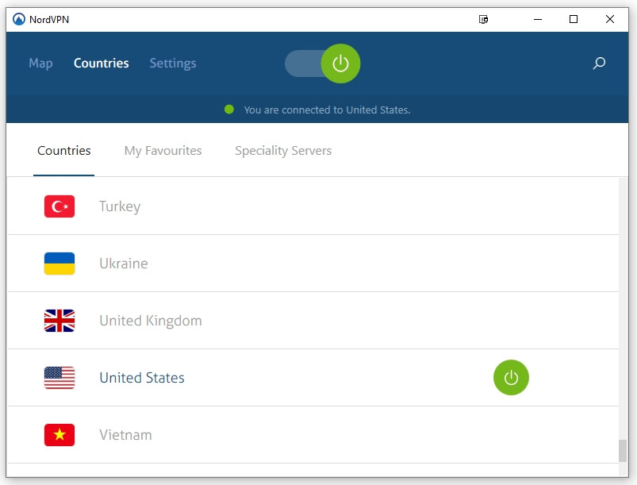Image resolution: width=637 pixels, height=485 pixels.
Task: Maximize the NordVPN window
Action: [574, 19]
